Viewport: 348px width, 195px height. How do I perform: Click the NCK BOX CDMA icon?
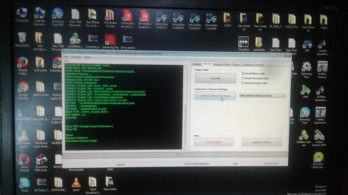318,160
